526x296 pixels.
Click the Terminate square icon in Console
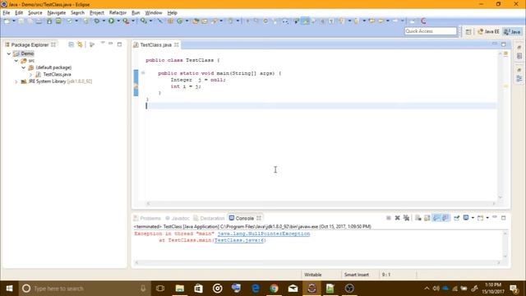[389, 218]
